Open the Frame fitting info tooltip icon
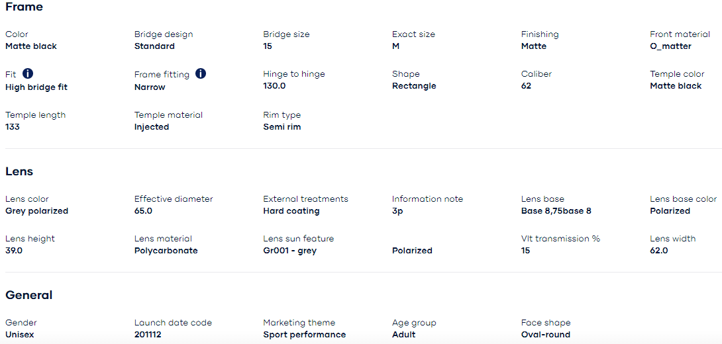 [x=201, y=73]
